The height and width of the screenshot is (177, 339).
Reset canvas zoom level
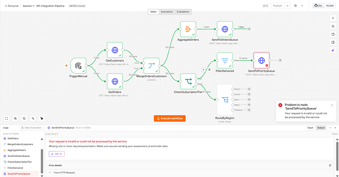33,118
